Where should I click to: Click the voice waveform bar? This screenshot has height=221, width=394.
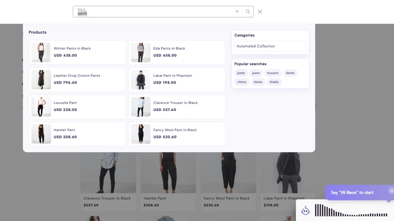click(351, 211)
